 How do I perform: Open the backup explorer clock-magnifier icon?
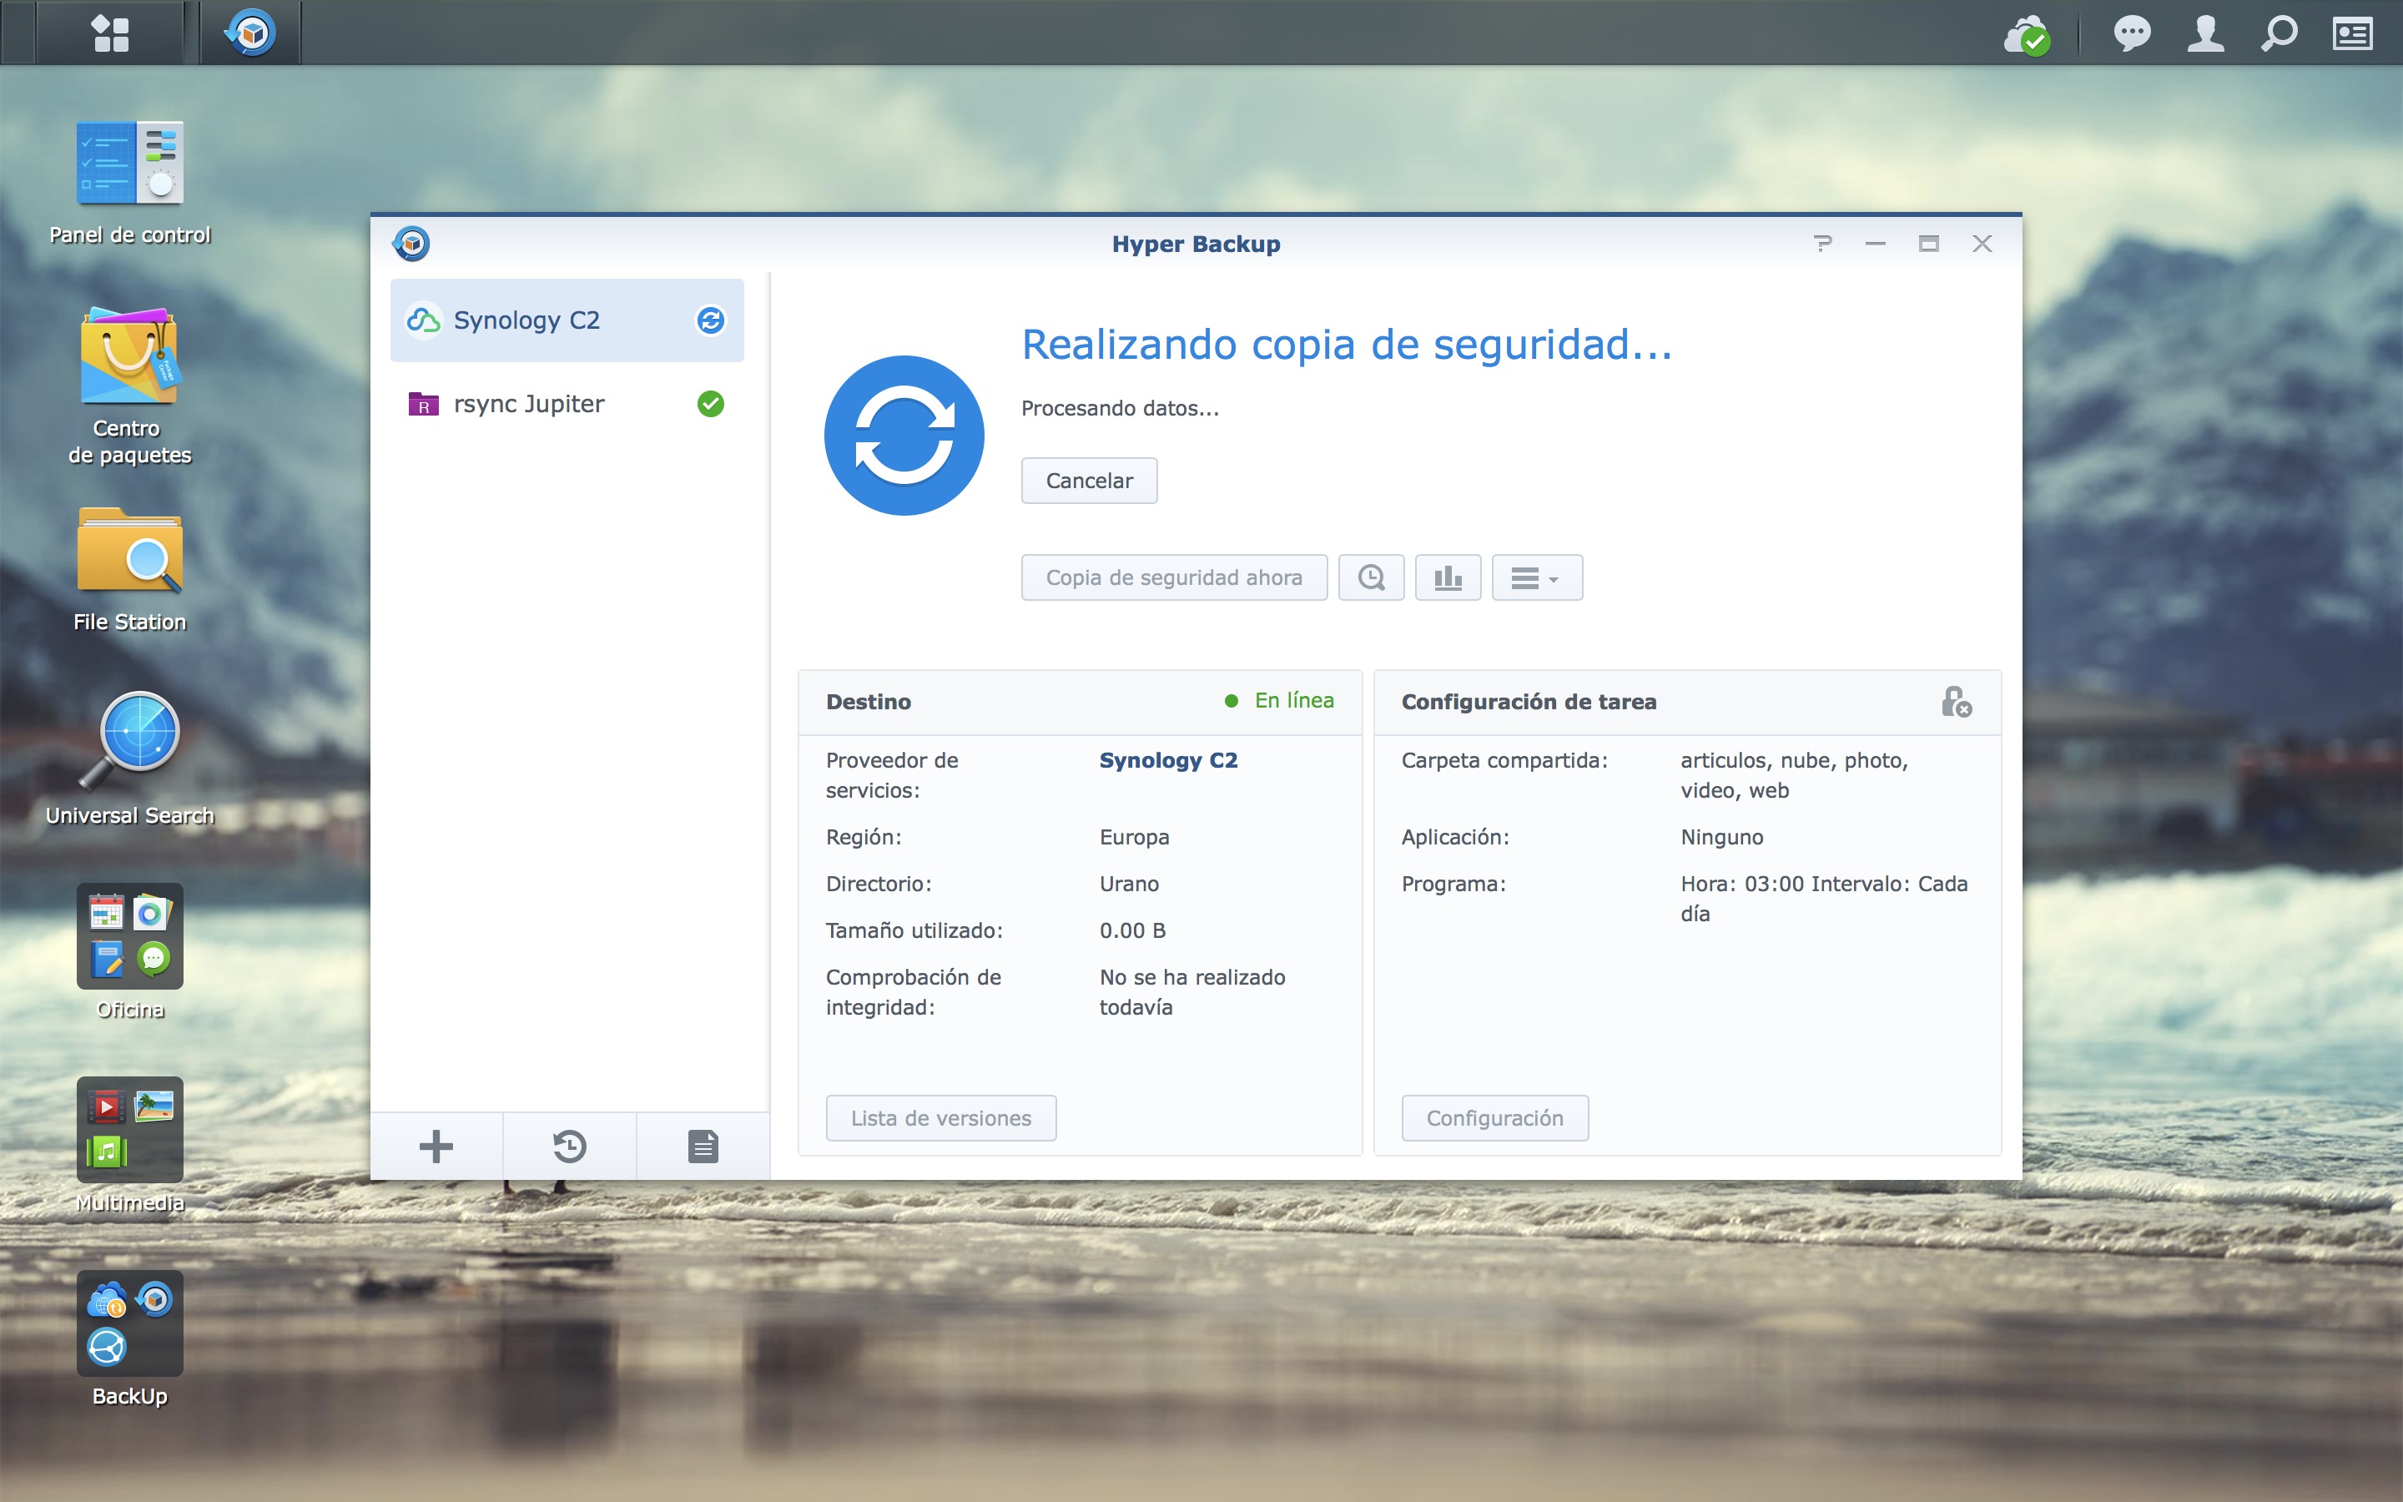coord(1372,577)
